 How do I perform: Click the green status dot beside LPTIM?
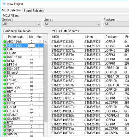(5, 107)
